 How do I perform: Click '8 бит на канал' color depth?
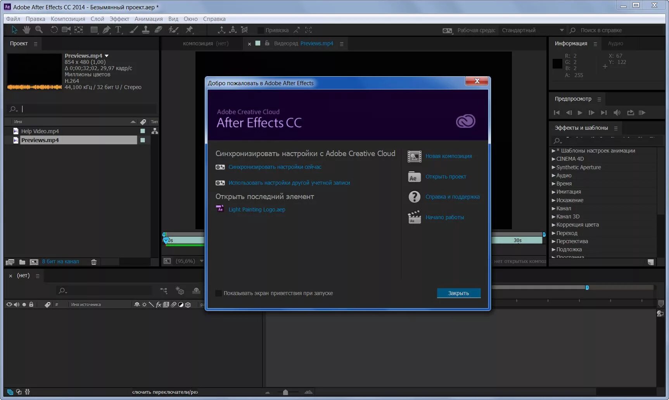(61, 261)
